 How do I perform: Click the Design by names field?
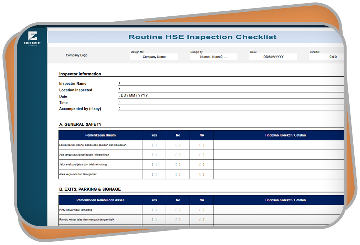(213, 57)
